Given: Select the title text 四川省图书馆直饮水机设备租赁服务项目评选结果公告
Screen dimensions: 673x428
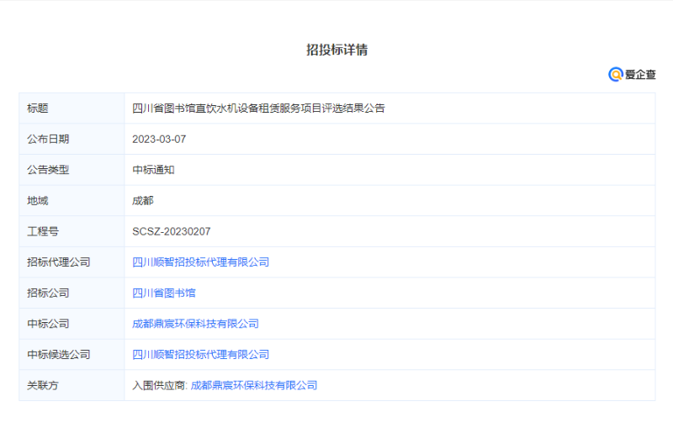Looking at the screenshot, I should tap(258, 108).
